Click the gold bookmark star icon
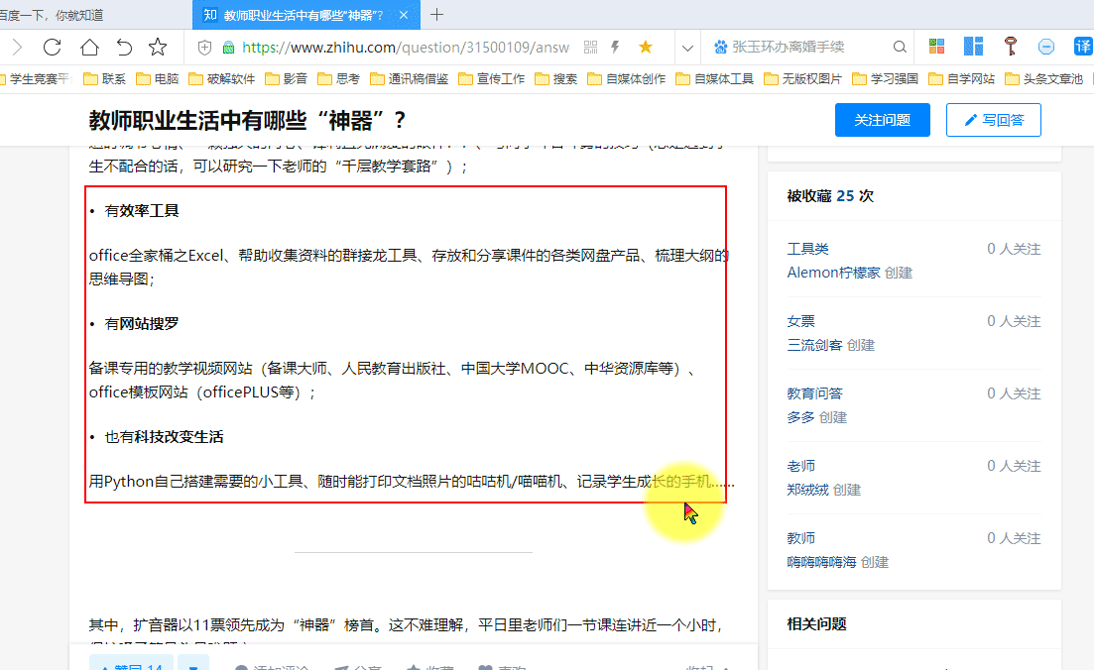 (646, 48)
